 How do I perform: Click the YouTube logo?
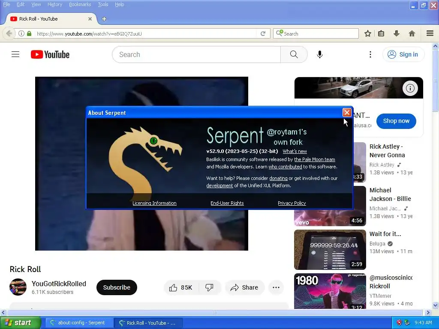[50, 54]
